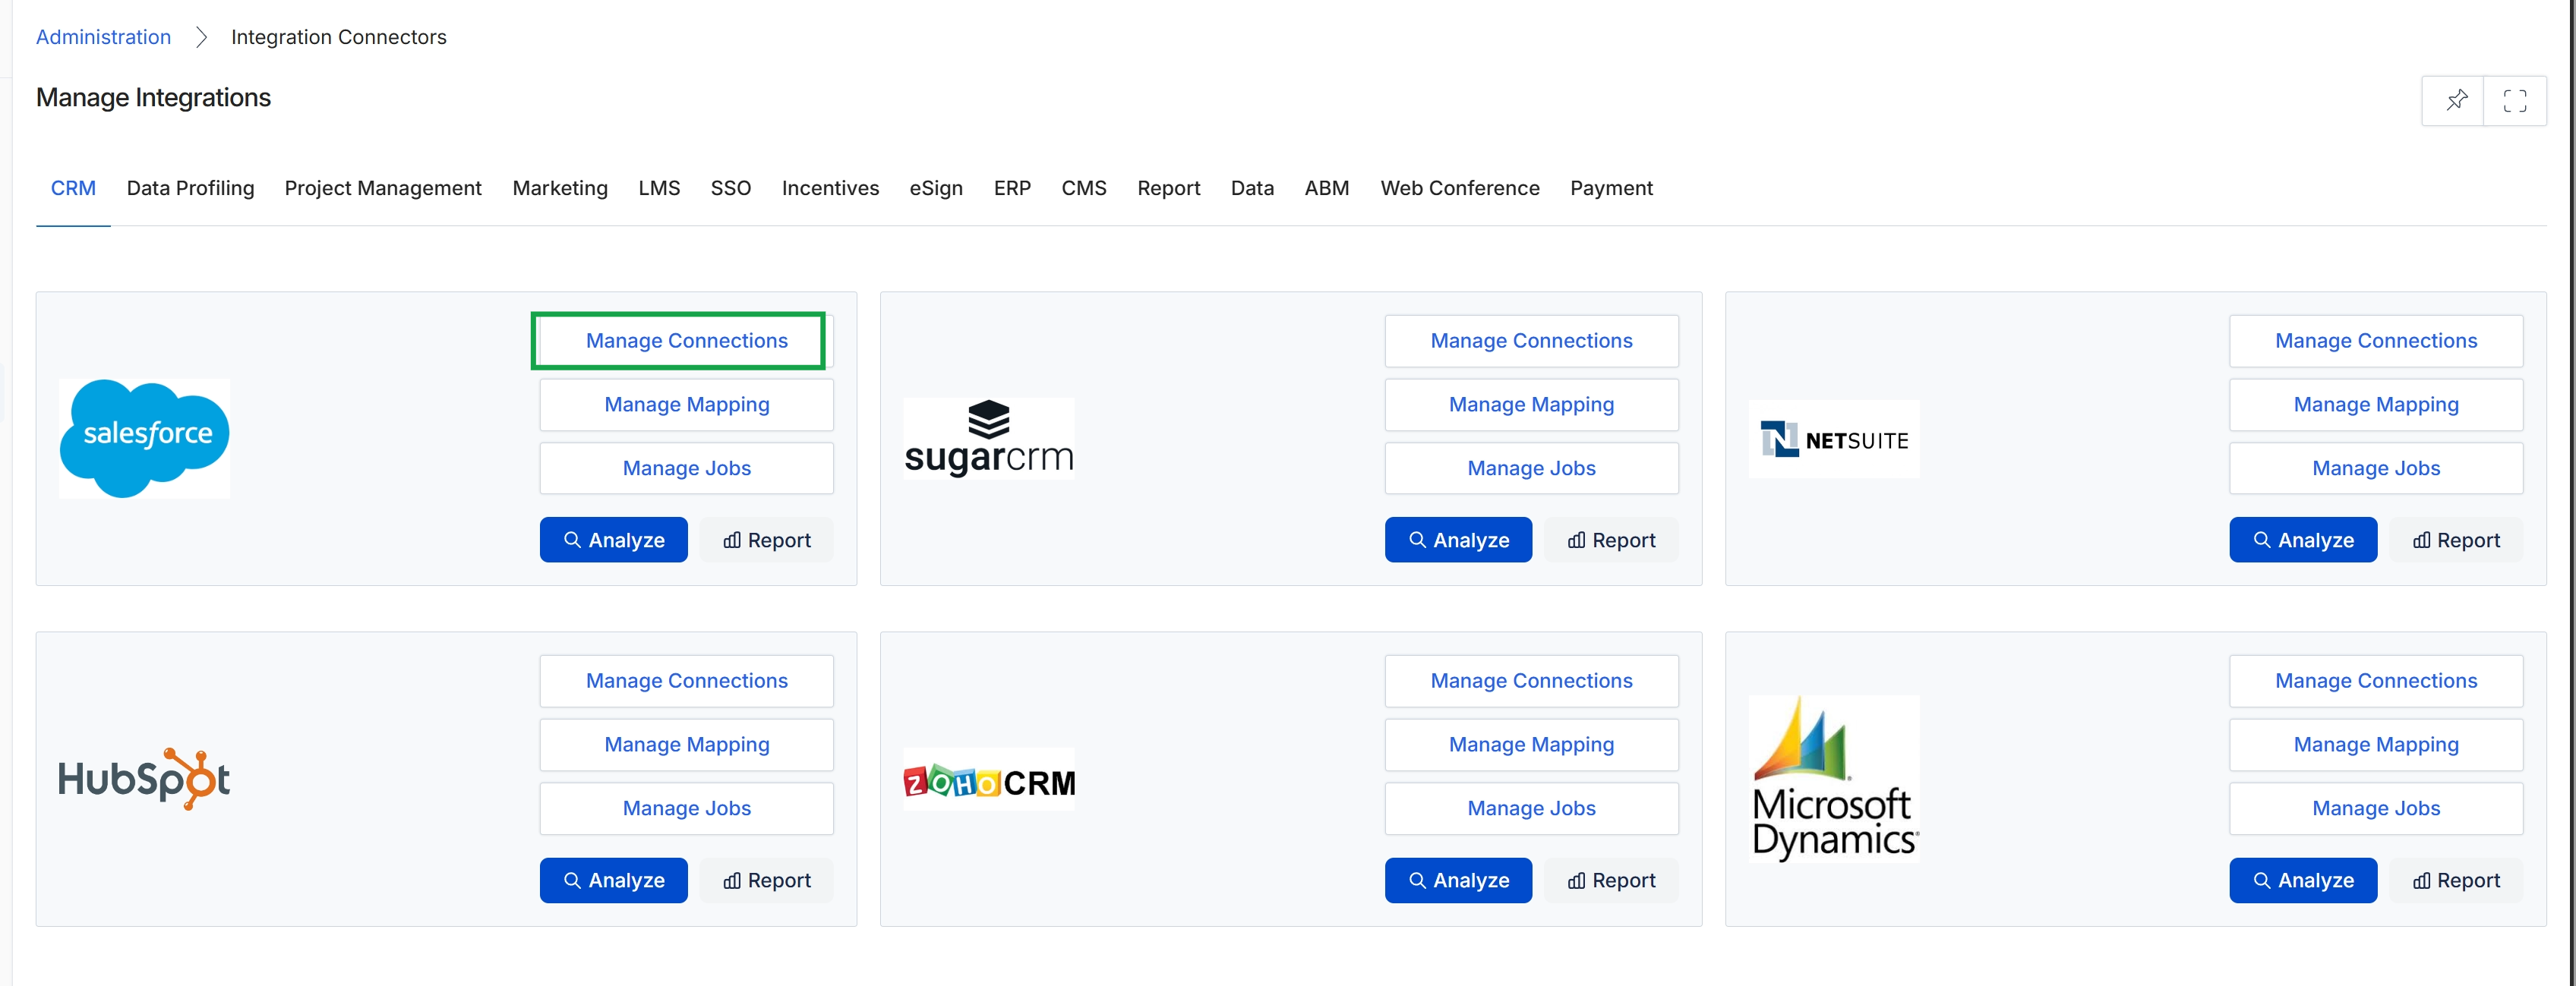Image resolution: width=2576 pixels, height=986 pixels.
Task: Open Manage Mapping for Zoho CRM
Action: [1531, 745]
